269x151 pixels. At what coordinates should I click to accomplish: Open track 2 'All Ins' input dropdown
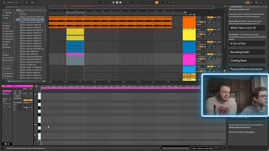(201, 30)
